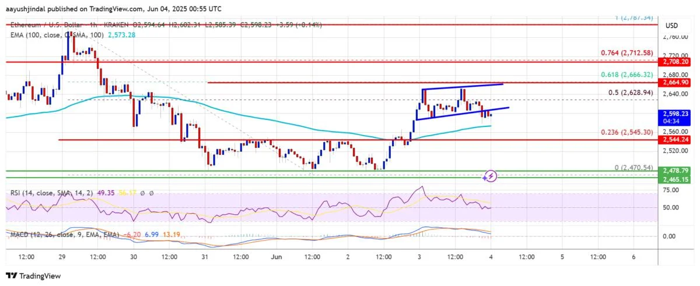
Task: Click the 5 date label on time axis
Action: [562, 256]
